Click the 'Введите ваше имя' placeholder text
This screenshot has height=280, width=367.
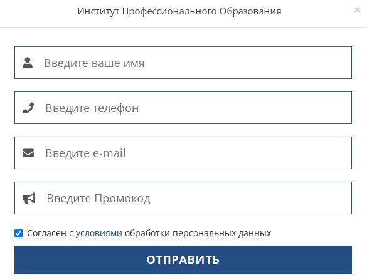click(x=94, y=63)
